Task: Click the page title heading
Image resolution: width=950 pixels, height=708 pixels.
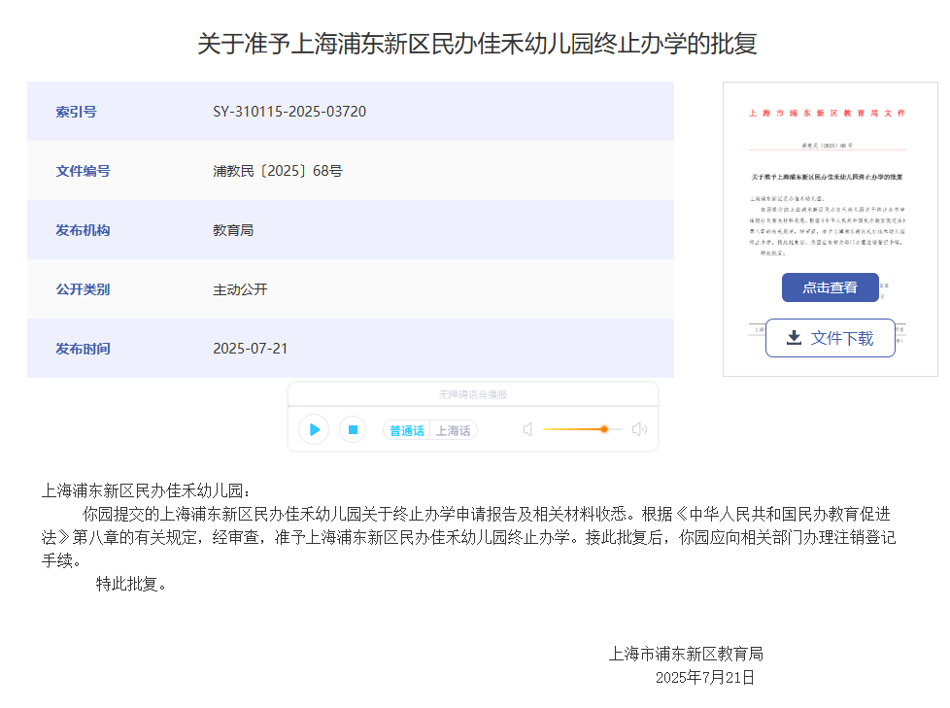Action: (477, 44)
